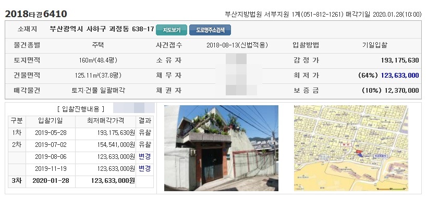
Task: Click the 소재지 label
Action: 27,29
